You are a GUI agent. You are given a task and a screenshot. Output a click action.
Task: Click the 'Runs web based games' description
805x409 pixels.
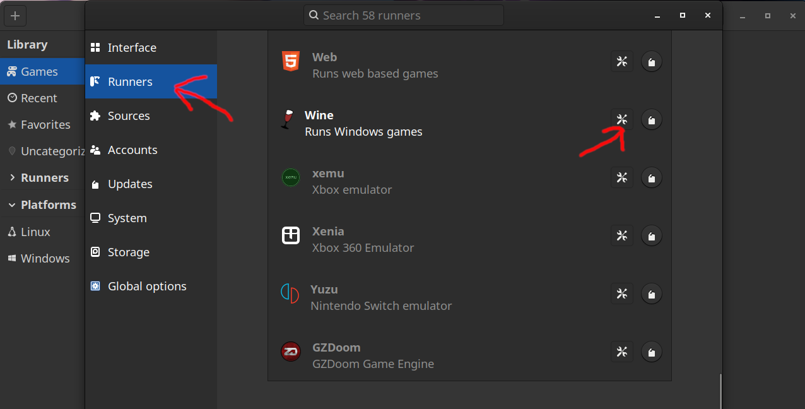pos(375,74)
